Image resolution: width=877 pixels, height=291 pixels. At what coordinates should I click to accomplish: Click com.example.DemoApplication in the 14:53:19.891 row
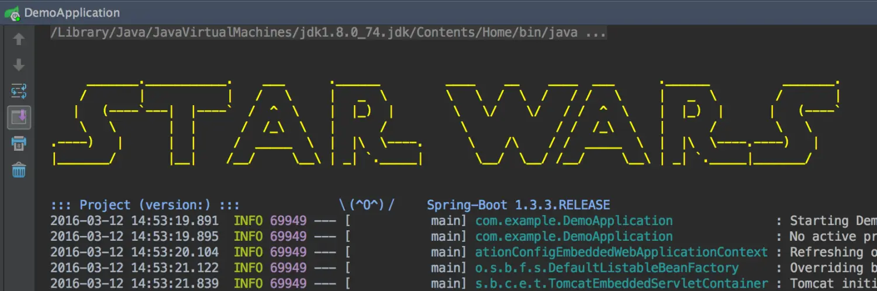pyautogui.click(x=574, y=221)
